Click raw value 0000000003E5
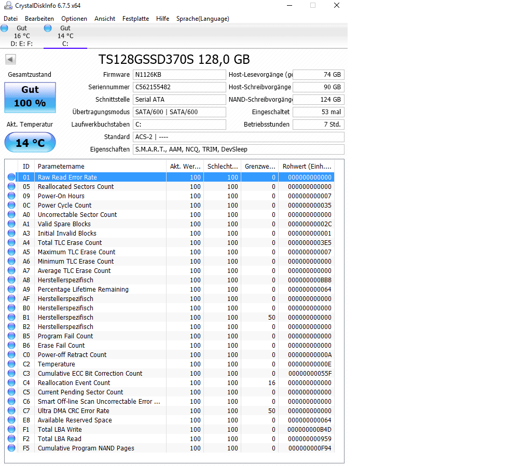Viewport: 523px width, 466px height. [x=310, y=242]
